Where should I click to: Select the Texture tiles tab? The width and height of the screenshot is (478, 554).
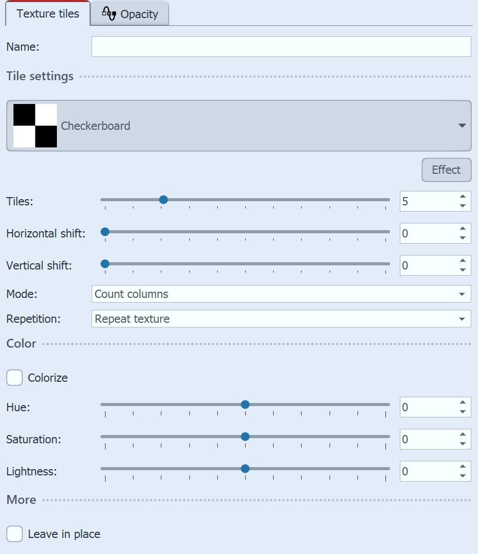[47, 14]
